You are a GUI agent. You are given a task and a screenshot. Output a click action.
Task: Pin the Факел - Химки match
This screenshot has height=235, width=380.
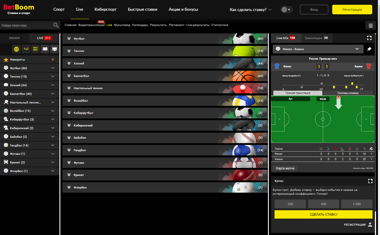coord(369,49)
